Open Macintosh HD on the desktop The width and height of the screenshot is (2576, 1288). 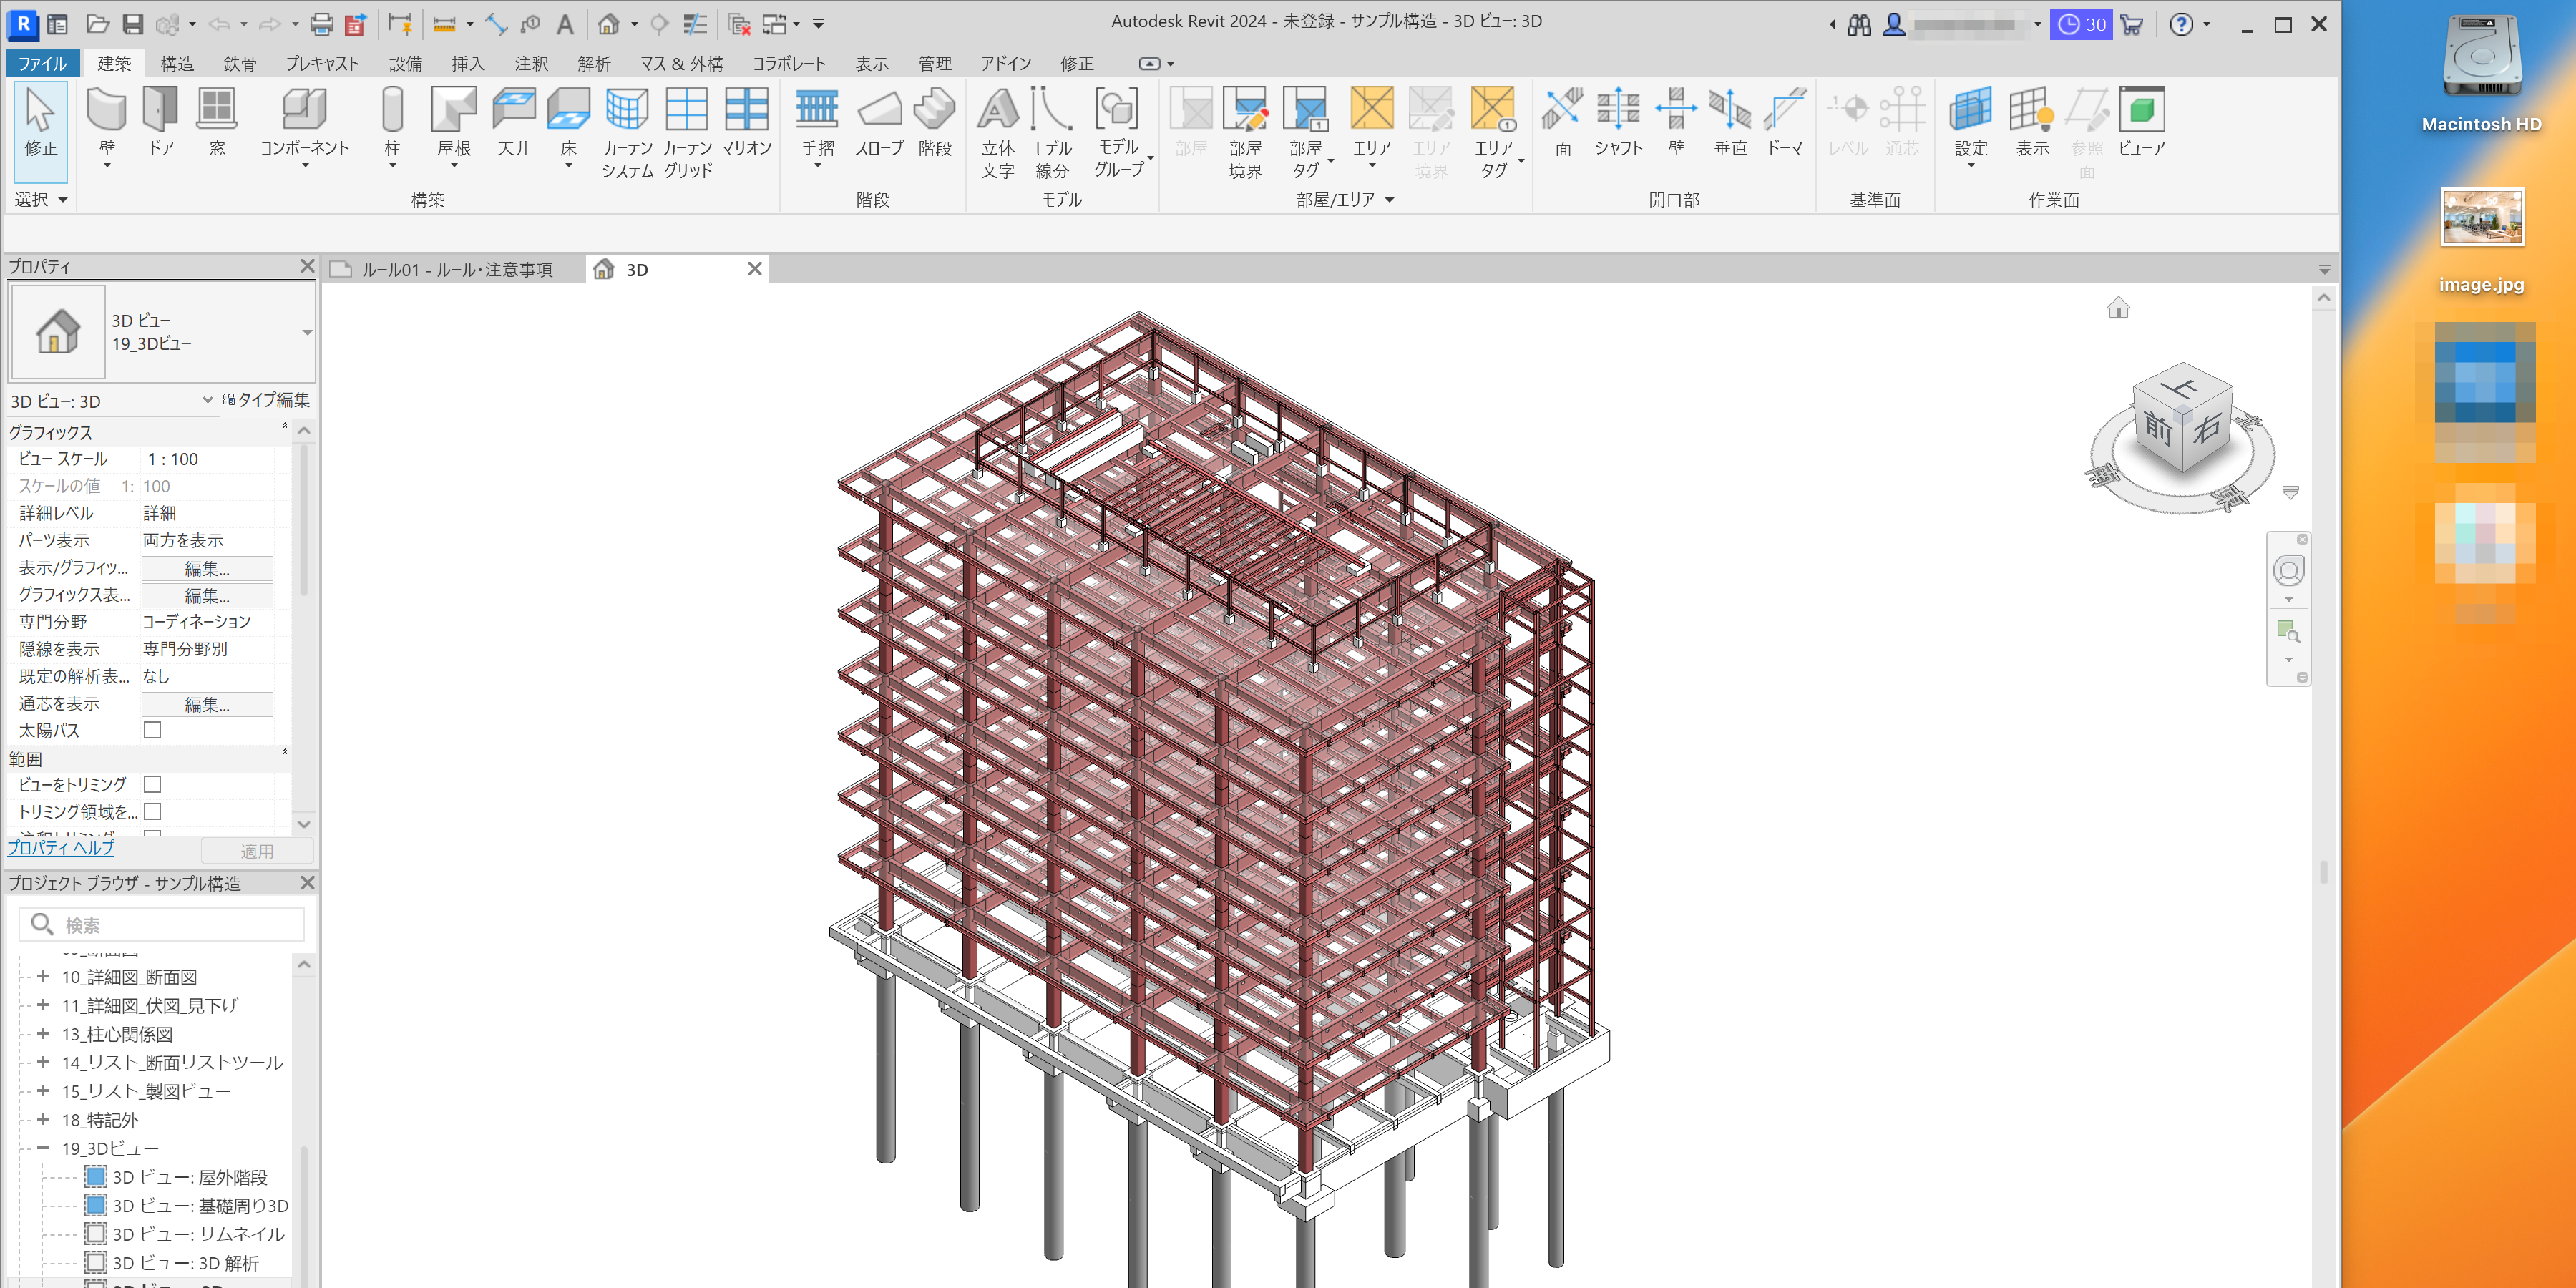(x=2481, y=72)
